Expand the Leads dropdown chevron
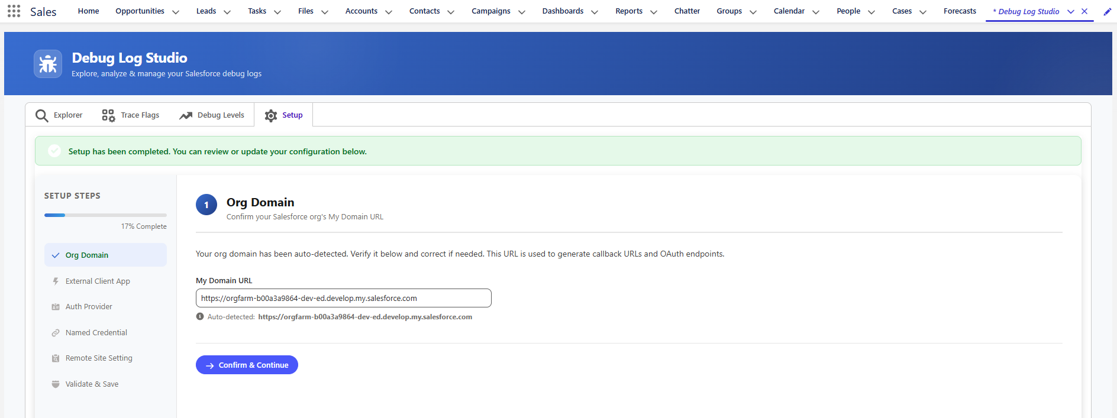Screen dimensions: 1117x418 pyautogui.click(x=227, y=12)
